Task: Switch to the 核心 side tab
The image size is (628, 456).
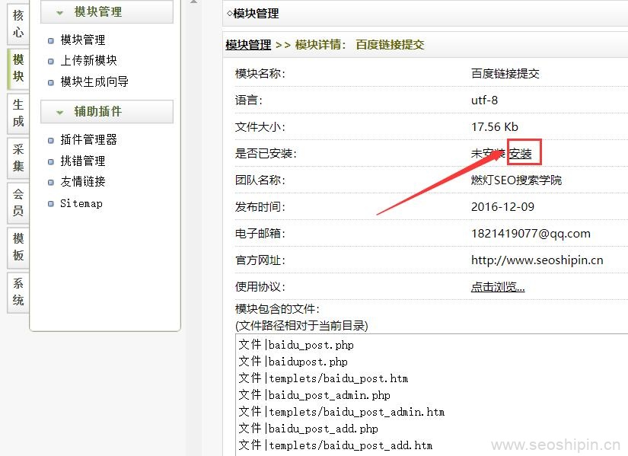Action: (18, 24)
